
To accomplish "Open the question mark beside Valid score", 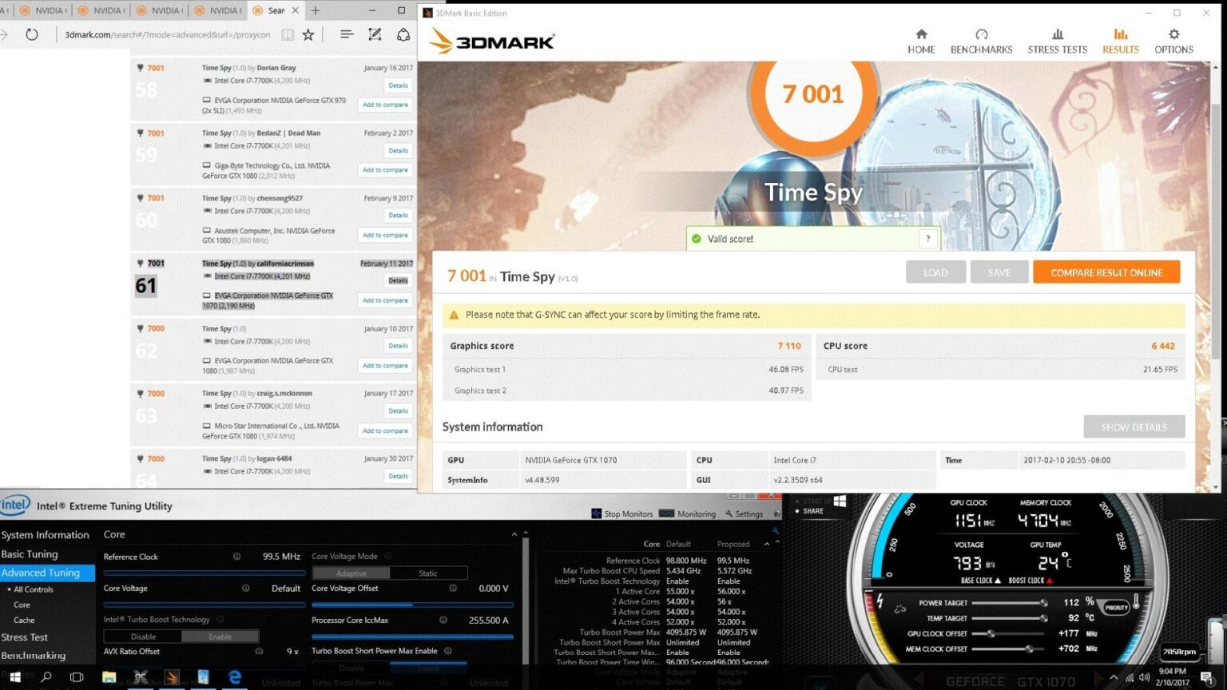I will pyautogui.click(x=927, y=239).
